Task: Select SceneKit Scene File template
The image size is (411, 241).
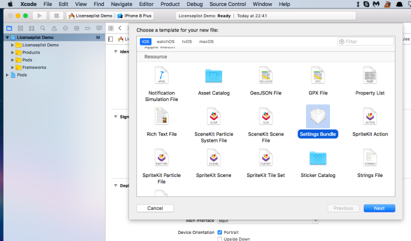Action: pos(266,125)
